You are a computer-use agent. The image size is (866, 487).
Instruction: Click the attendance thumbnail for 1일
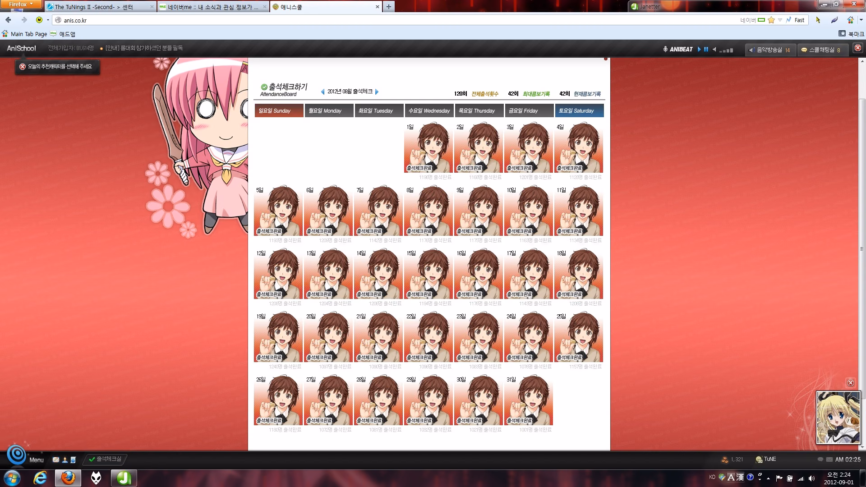pyautogui.click(x=428, y=147)
